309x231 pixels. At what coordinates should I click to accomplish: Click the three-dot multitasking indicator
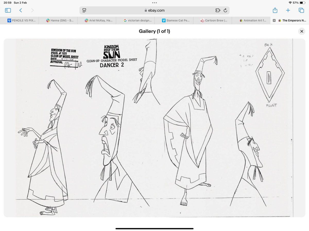pyautogui.click(x=154, y=3)
